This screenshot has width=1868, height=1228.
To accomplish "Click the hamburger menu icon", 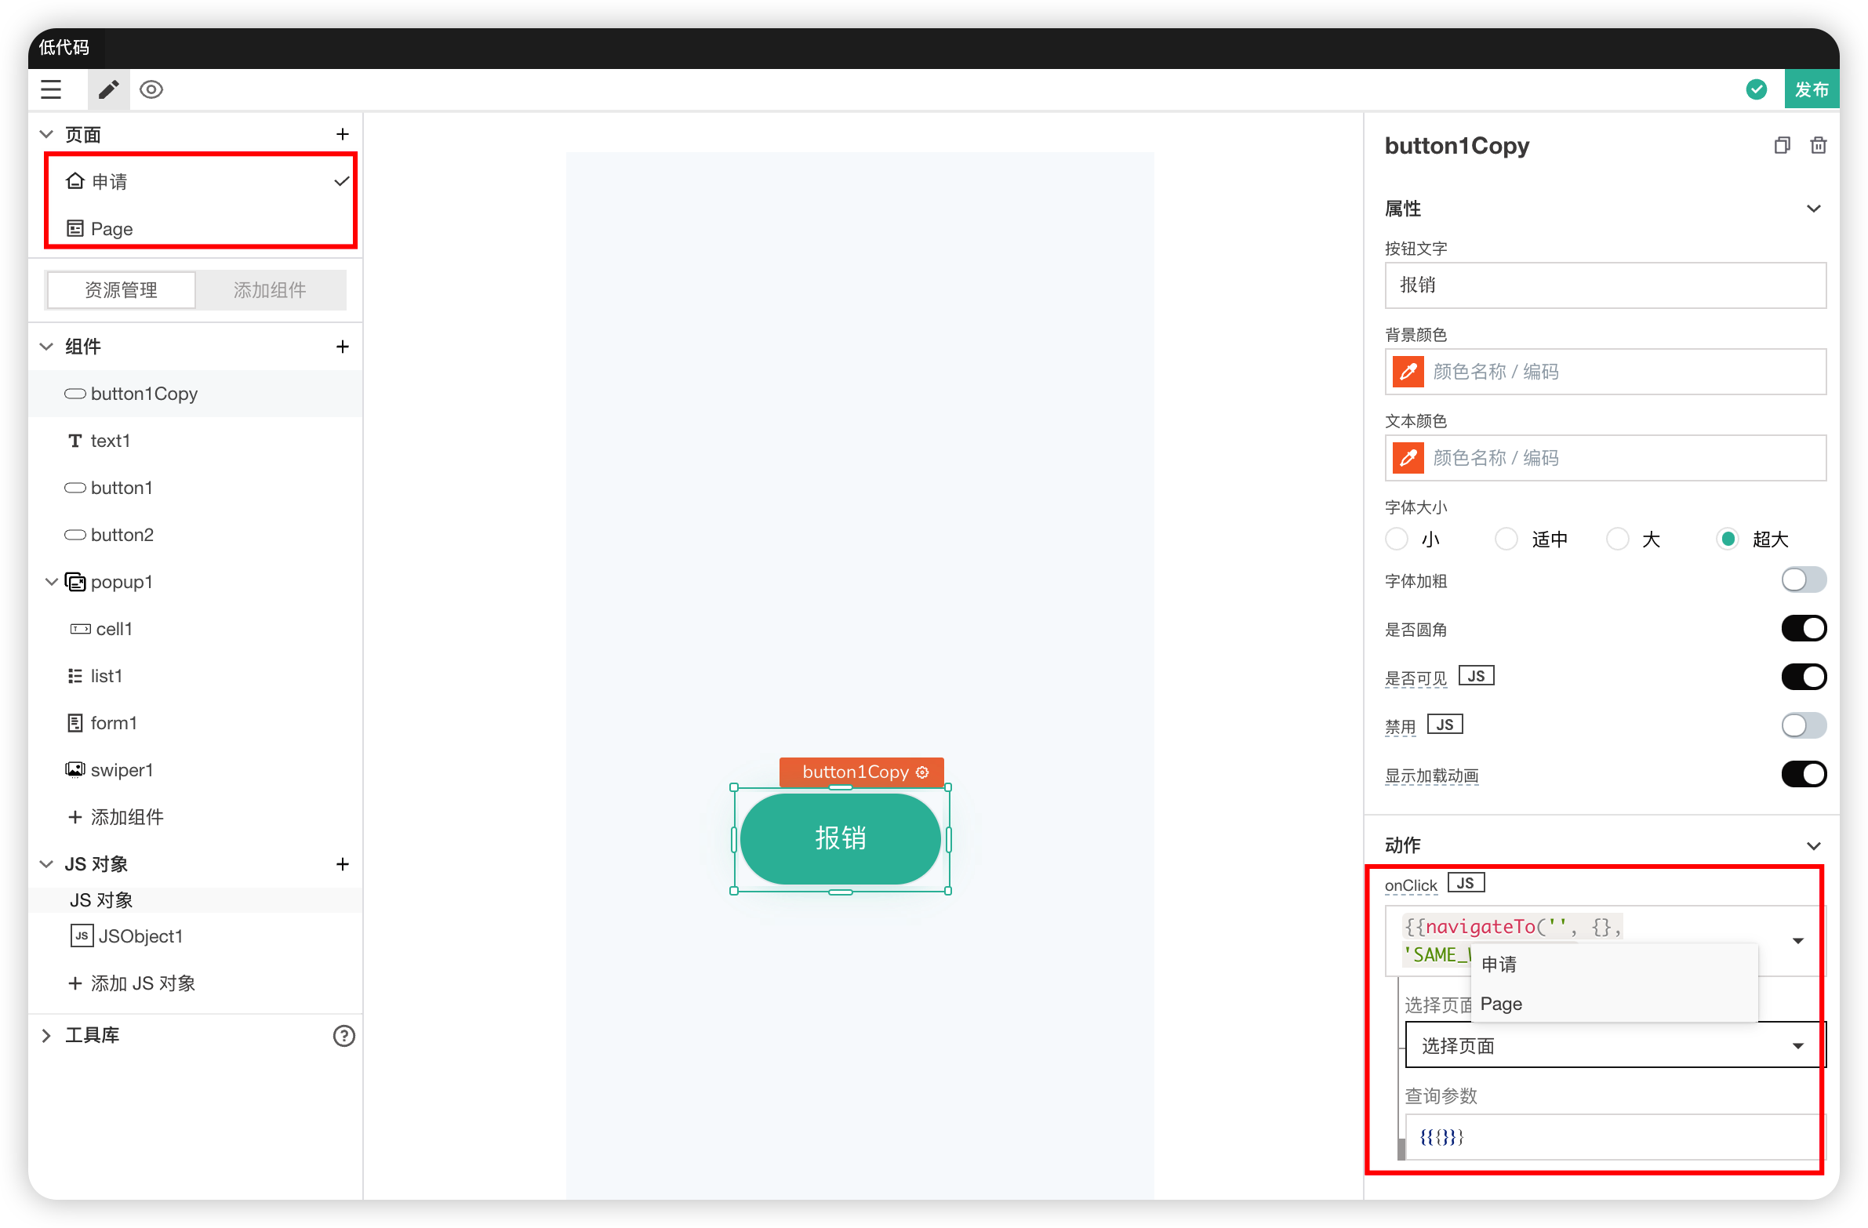I will 51,89.
